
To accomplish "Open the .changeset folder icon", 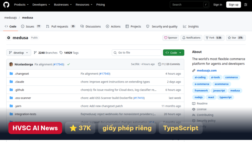I will click(11, 74).
